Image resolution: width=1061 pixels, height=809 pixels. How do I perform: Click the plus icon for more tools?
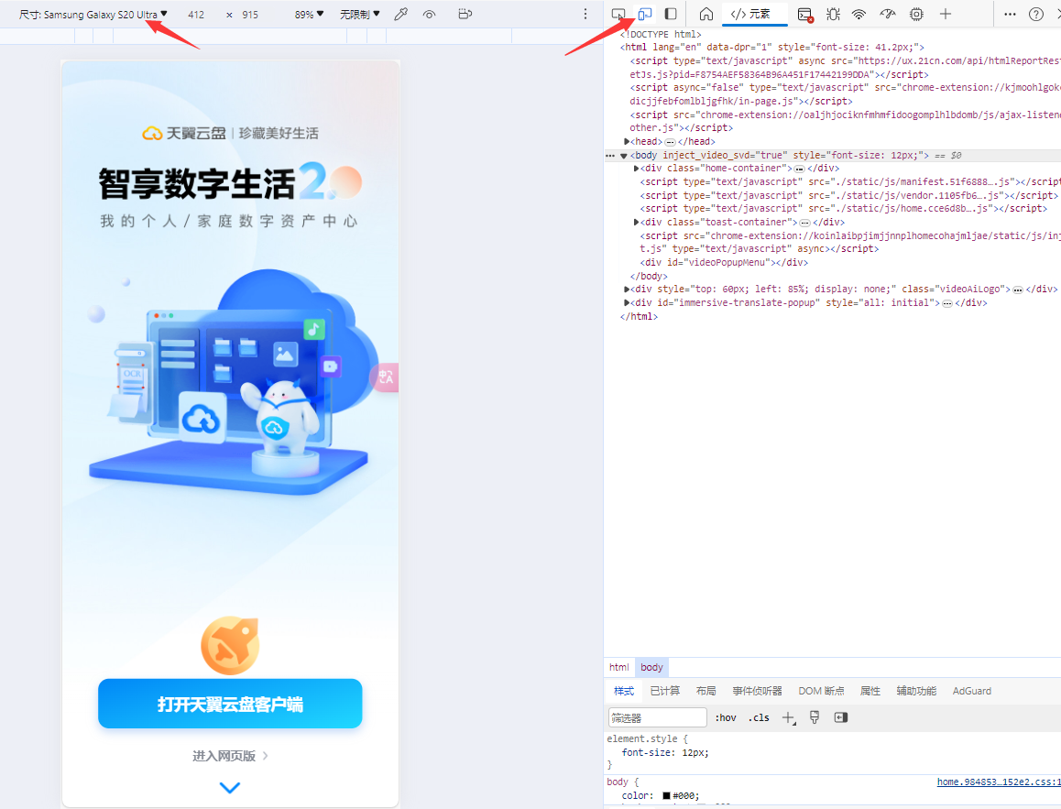coord(946,14)
